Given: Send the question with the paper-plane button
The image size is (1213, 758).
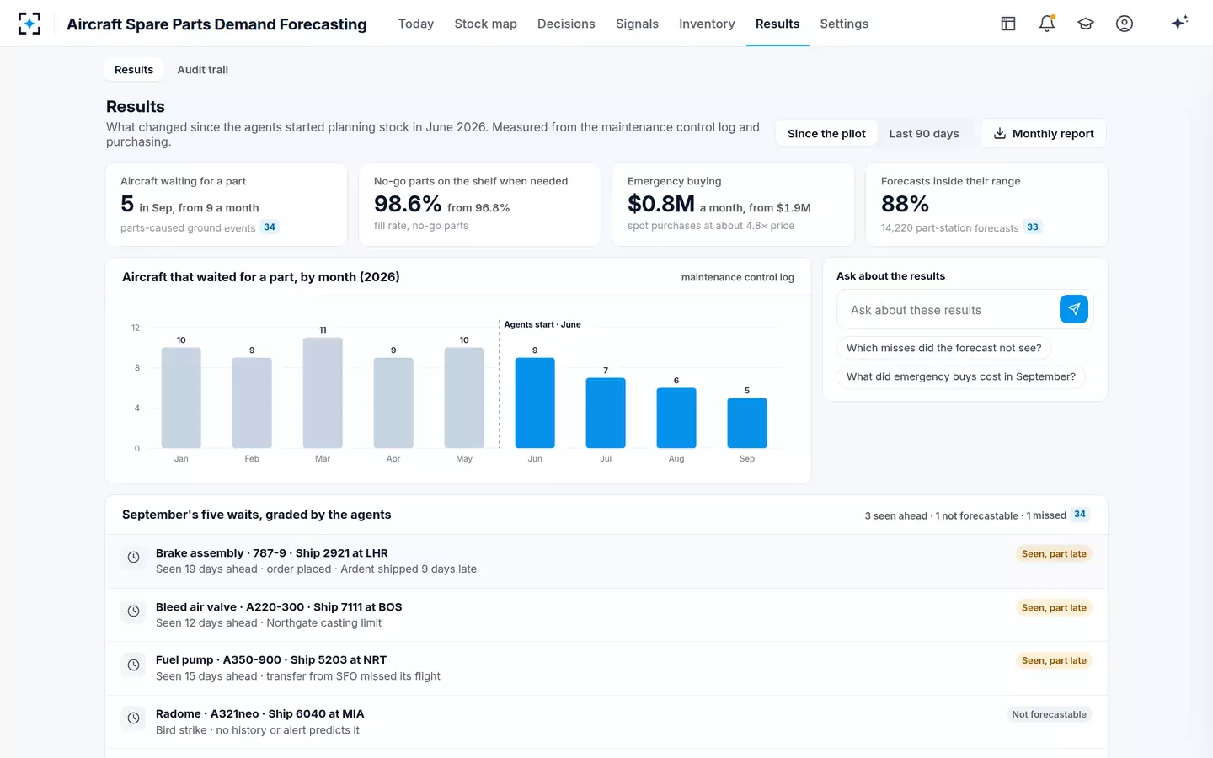Looking at the screenshot, I should (x=1074, y=309).
